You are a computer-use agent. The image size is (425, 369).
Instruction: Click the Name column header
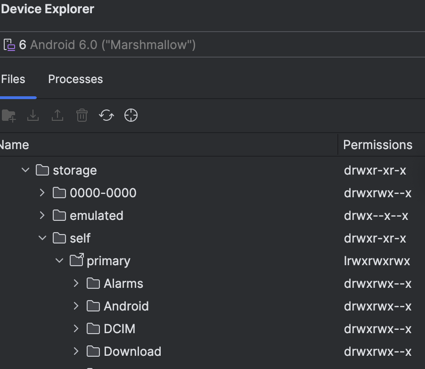(15, 145)
